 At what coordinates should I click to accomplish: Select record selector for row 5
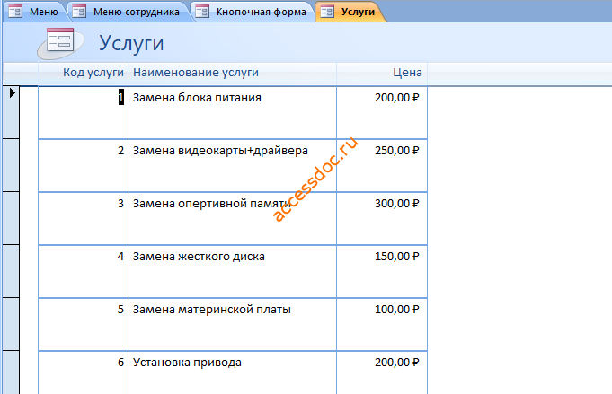11,324
